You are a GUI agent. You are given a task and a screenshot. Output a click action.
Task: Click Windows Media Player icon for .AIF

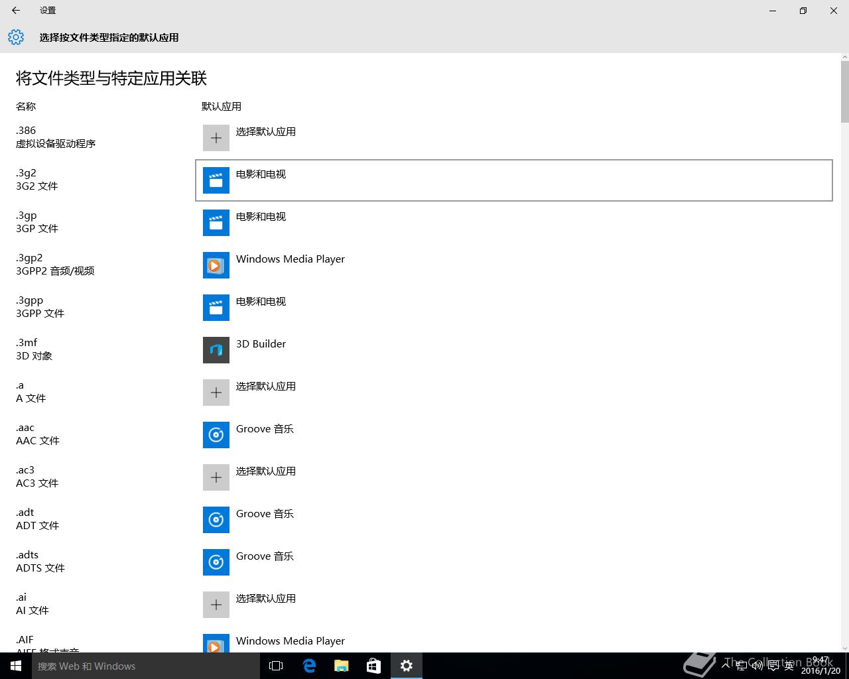pyautogui.click(x=216, y=643)
